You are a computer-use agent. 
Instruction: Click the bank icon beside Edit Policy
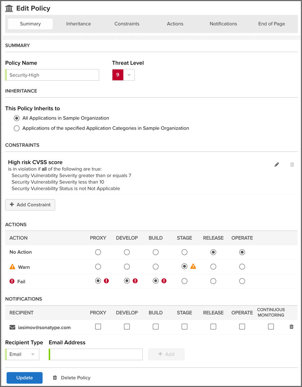pyautogui.click(x=9, y=8)
